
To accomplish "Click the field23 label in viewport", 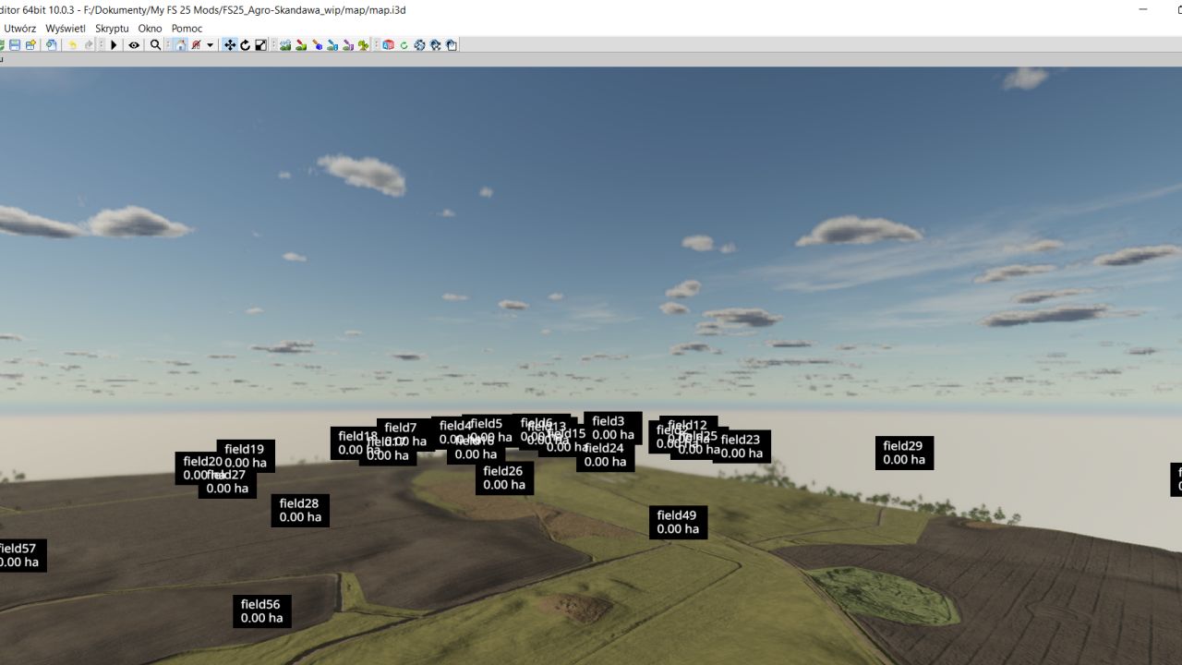I will 742,446.
